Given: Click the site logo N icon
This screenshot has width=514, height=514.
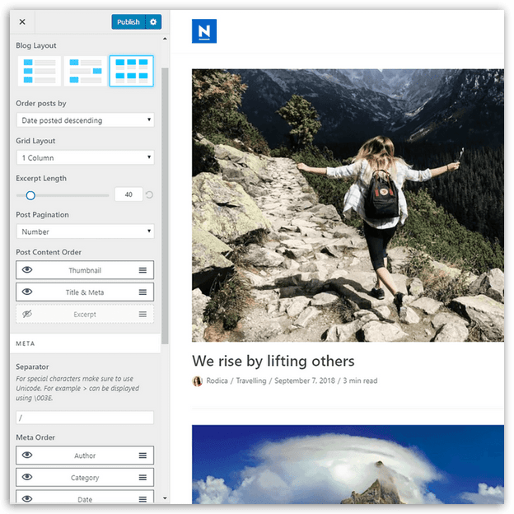Looking at the screenshot, I should pos(203,31).
